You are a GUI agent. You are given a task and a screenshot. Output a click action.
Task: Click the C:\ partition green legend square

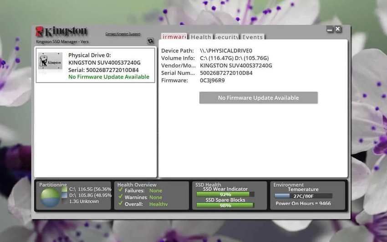pyautogui.click(x=64, y=189)
